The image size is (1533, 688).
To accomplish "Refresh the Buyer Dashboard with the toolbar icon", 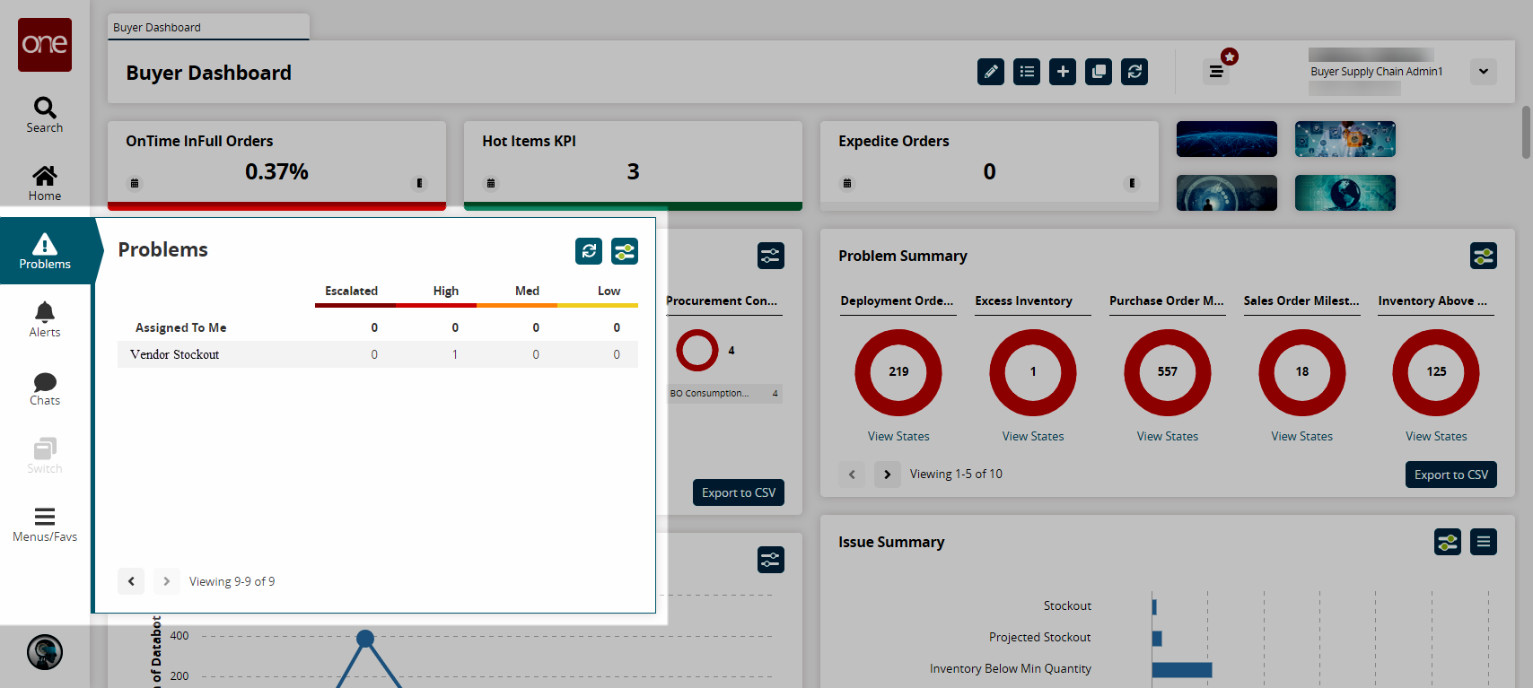I will coord(1134,72).
